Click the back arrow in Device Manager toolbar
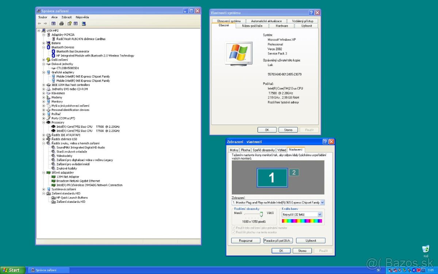This screenshot has height=274, width=438. [39, 23]
